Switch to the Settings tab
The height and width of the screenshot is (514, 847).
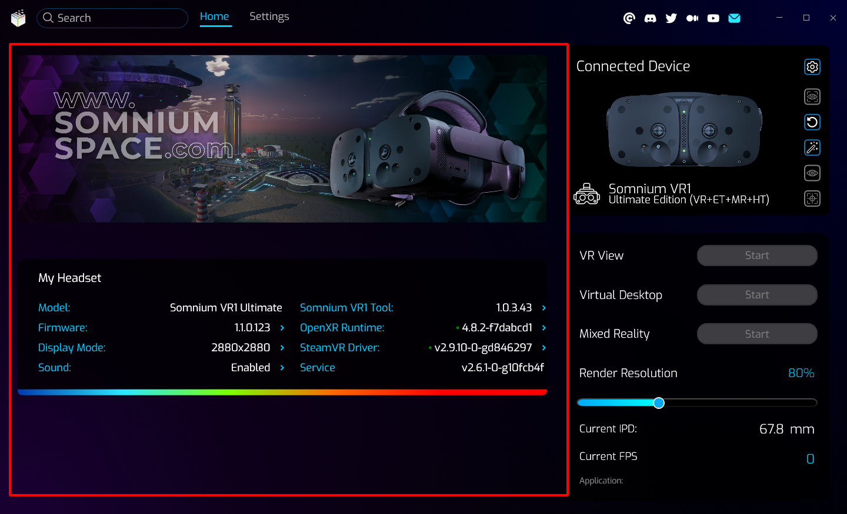[269, 16]
